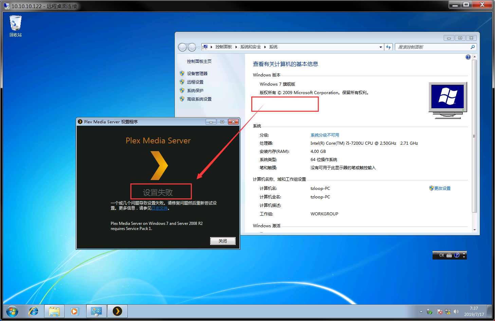Expand the arrow after 系统和安全 breadcrumb
Screen dimensions: 495x321
coord(265,47)
